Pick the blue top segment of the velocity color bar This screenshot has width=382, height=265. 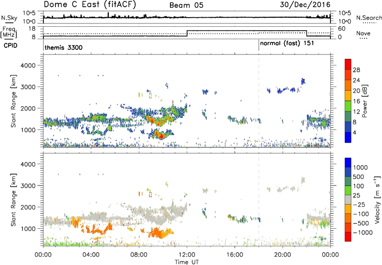(x=348, y=163)
